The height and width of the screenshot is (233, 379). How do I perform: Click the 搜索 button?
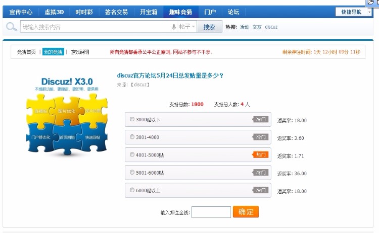coord(209,27)
